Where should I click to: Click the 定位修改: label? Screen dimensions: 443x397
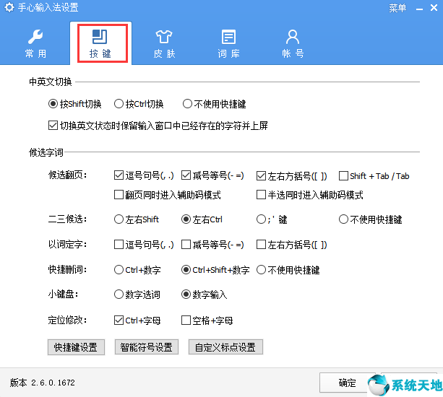(x=67, y=320)
